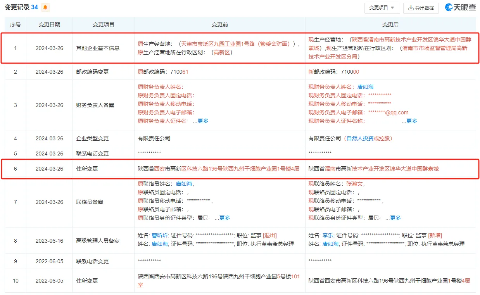The width and height of the screenshot is (480, 295).
Task: Click the orange bell notification icon
Action: tap(45, 7)
